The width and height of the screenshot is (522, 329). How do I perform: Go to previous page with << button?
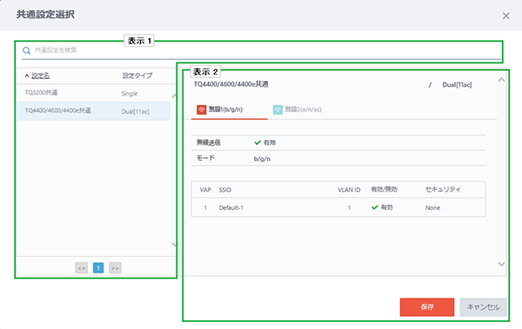click(x=82, y=268)
